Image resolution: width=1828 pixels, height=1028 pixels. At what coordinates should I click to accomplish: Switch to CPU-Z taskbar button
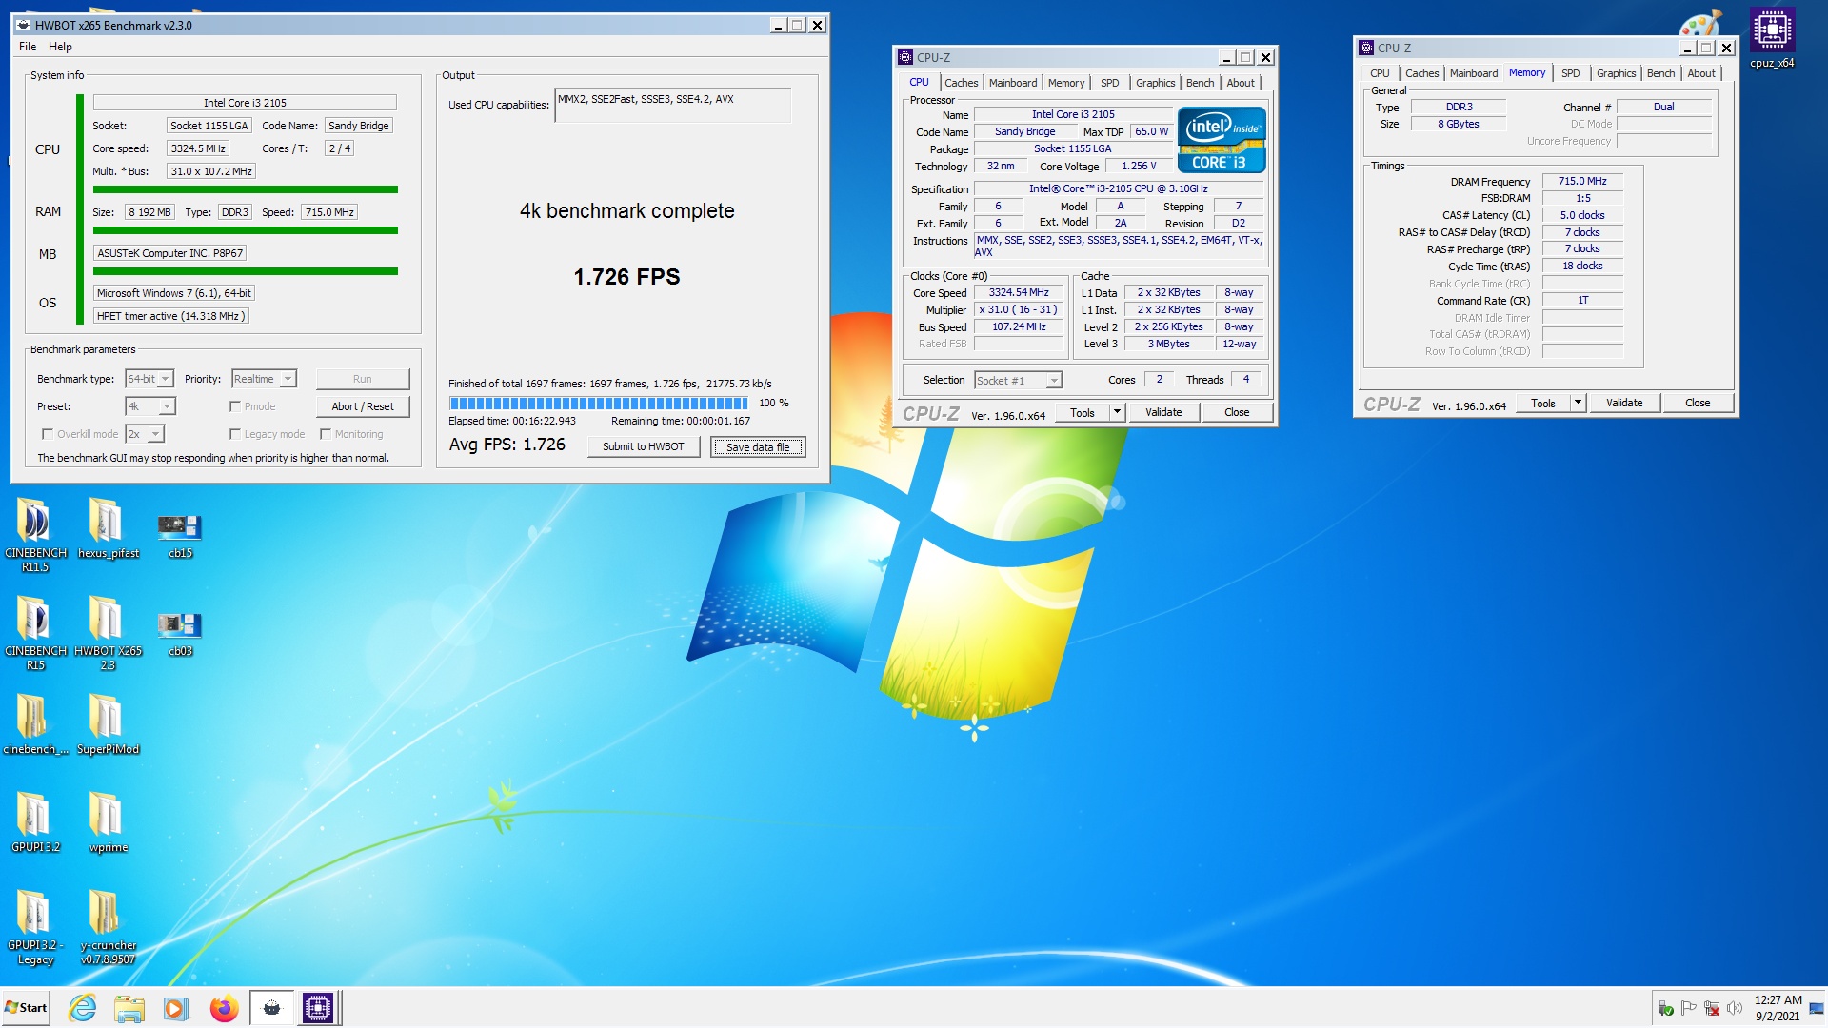318,1008
